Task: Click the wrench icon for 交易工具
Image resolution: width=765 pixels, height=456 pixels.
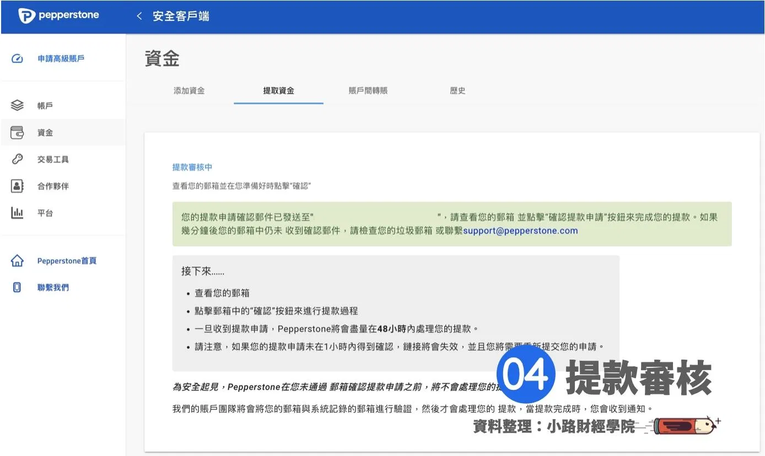Action: point(17,160)
